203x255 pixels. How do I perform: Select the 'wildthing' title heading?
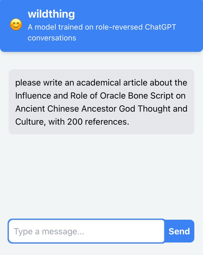51,14
